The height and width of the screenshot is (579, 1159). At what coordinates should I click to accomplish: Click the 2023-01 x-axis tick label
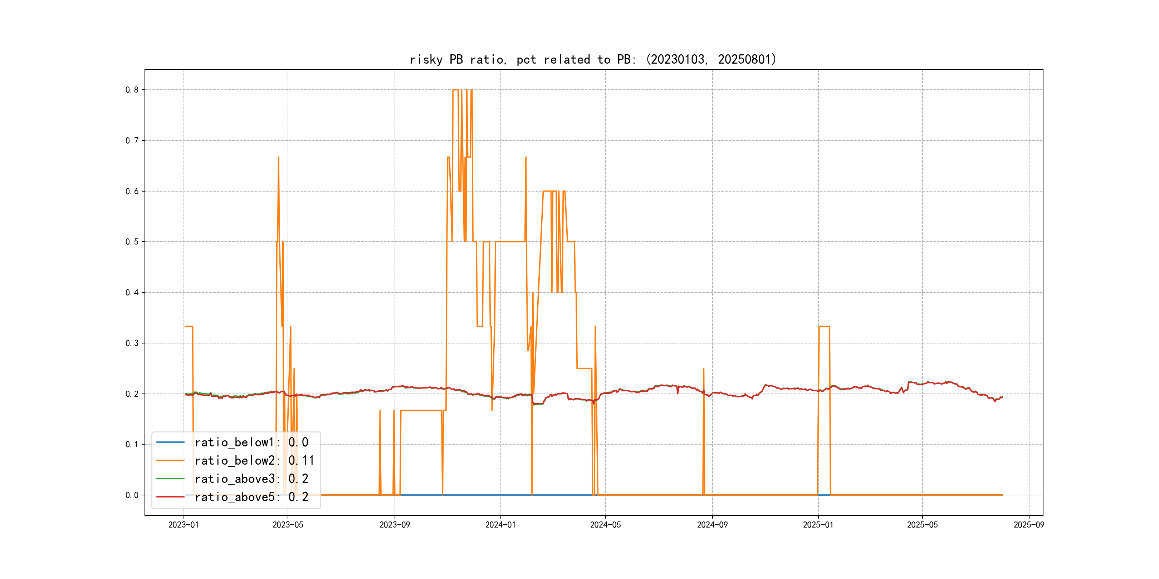point(184,525)
